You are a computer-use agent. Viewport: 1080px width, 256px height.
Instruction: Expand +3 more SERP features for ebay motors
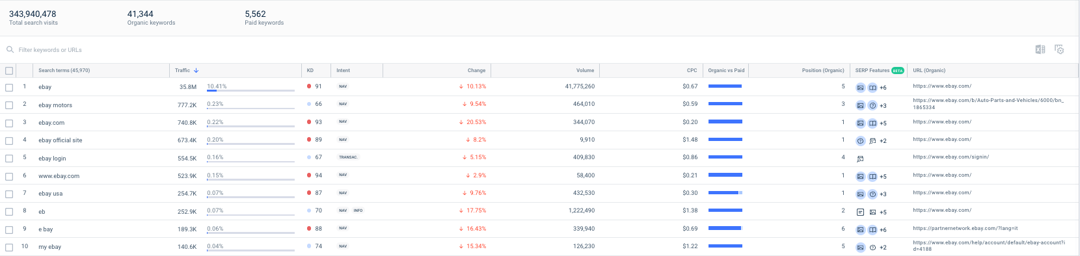(x=883, y=105)
